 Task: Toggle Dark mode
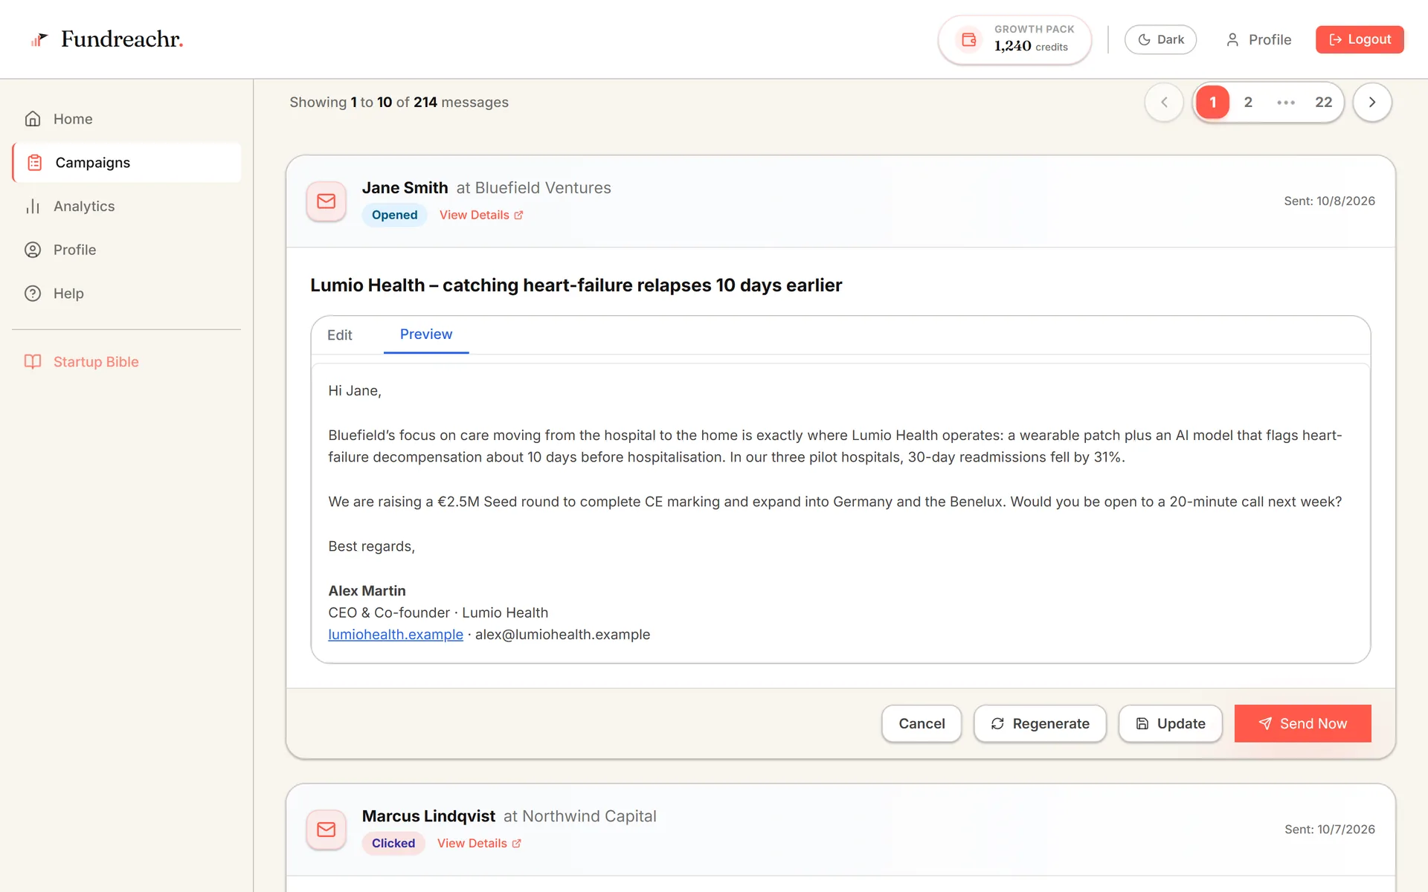(1160, 40)
